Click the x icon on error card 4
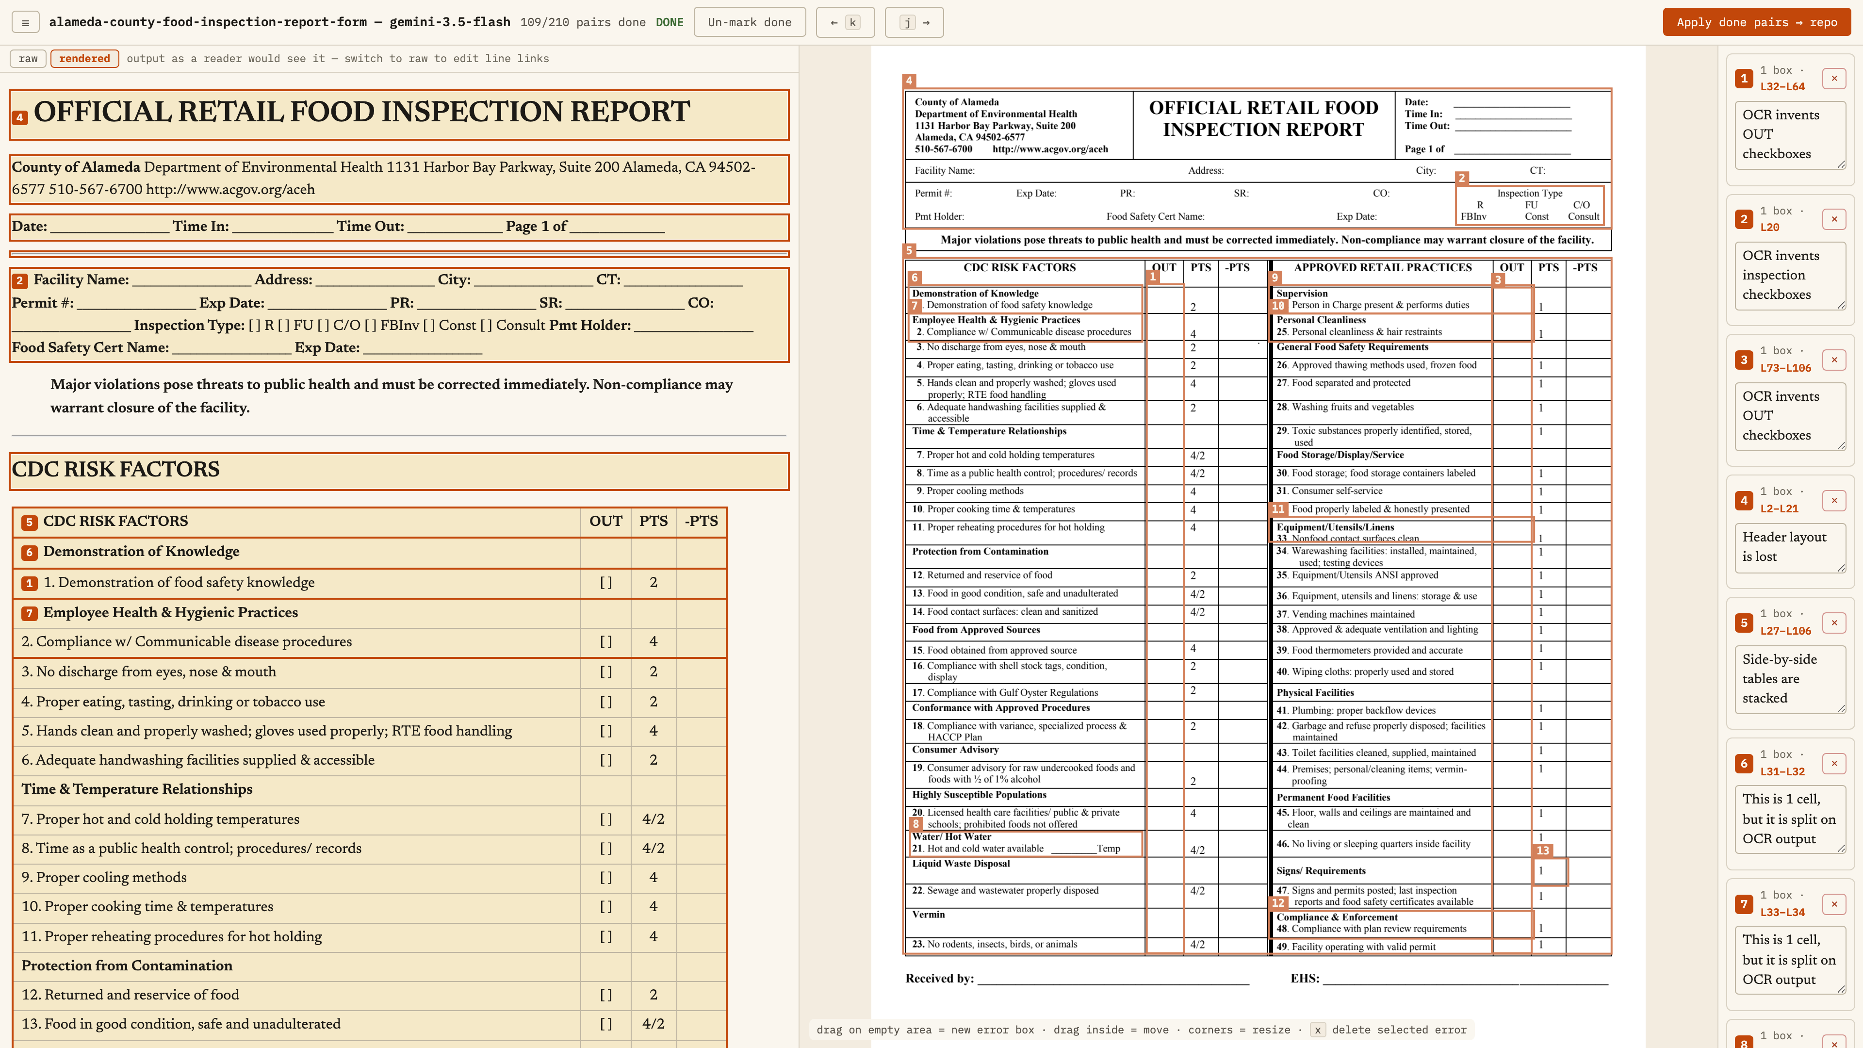 click(x=1834, y=500)
